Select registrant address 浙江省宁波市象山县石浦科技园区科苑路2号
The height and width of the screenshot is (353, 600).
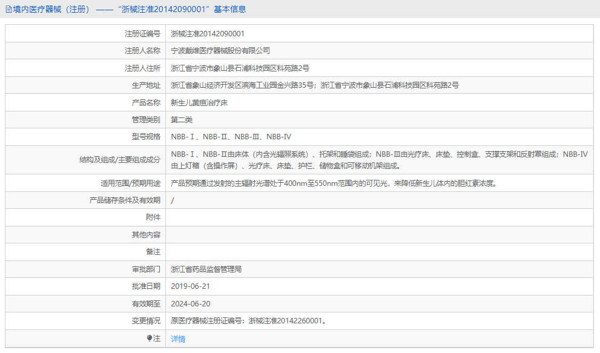coord(240,68)
